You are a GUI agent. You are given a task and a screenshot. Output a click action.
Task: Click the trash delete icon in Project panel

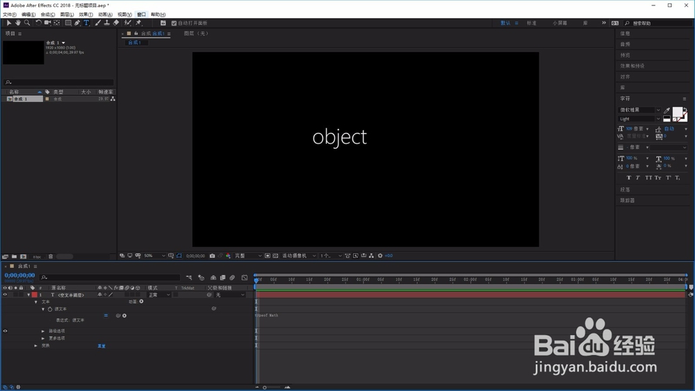click(51, 256)
